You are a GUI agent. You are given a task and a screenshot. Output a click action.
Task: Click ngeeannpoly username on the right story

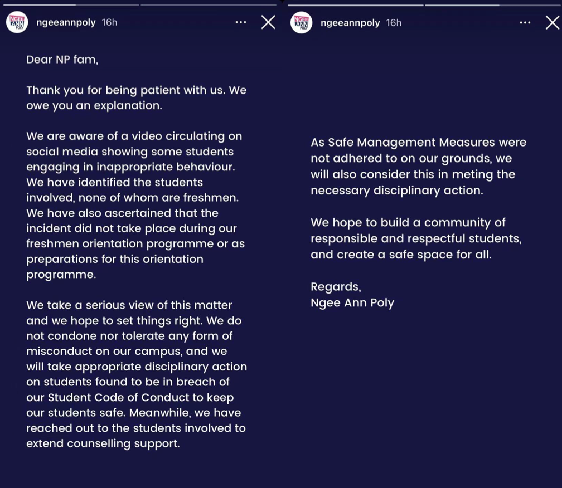(x=350, y=23)
